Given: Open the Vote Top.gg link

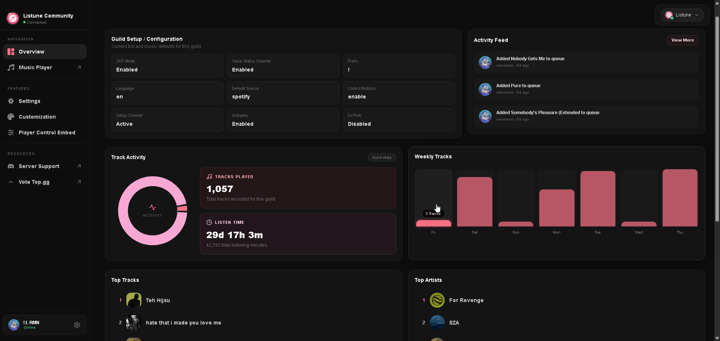Looking at the screenshot, I should tap(45, 182).
